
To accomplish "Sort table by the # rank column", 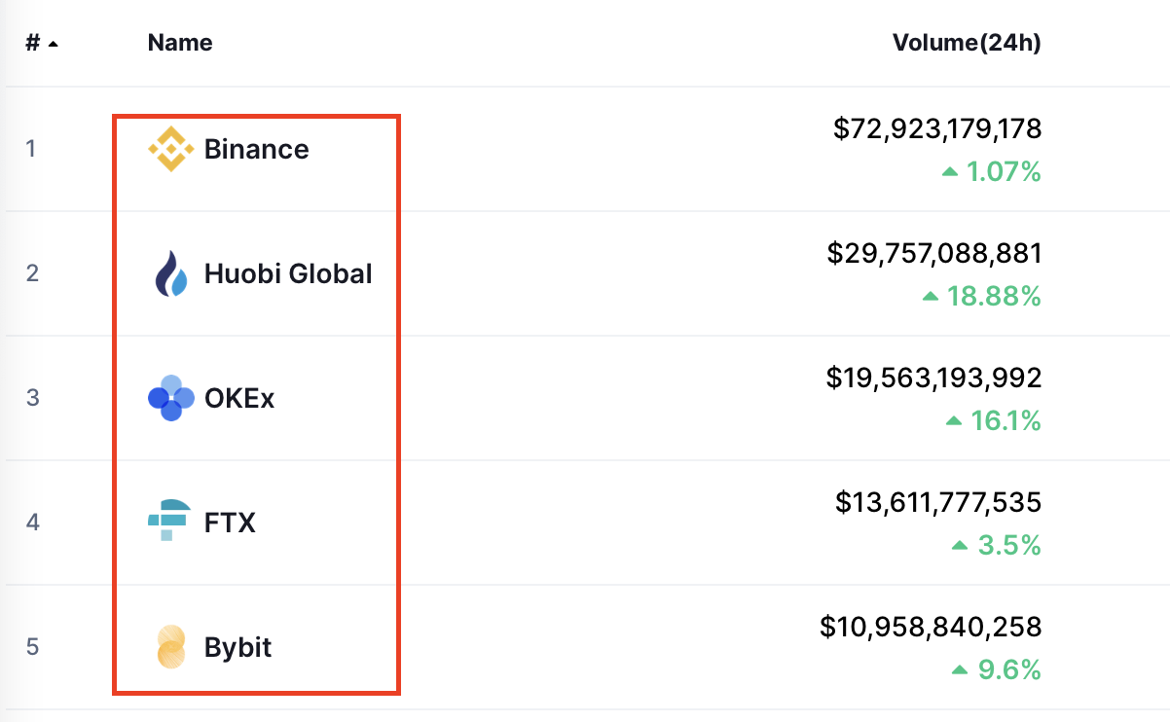I will tap(32, 43).
